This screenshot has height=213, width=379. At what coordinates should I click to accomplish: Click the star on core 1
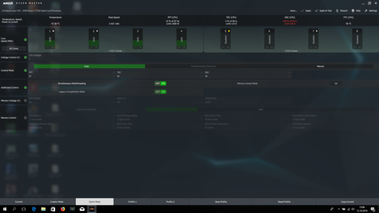(x=53, y=31)
